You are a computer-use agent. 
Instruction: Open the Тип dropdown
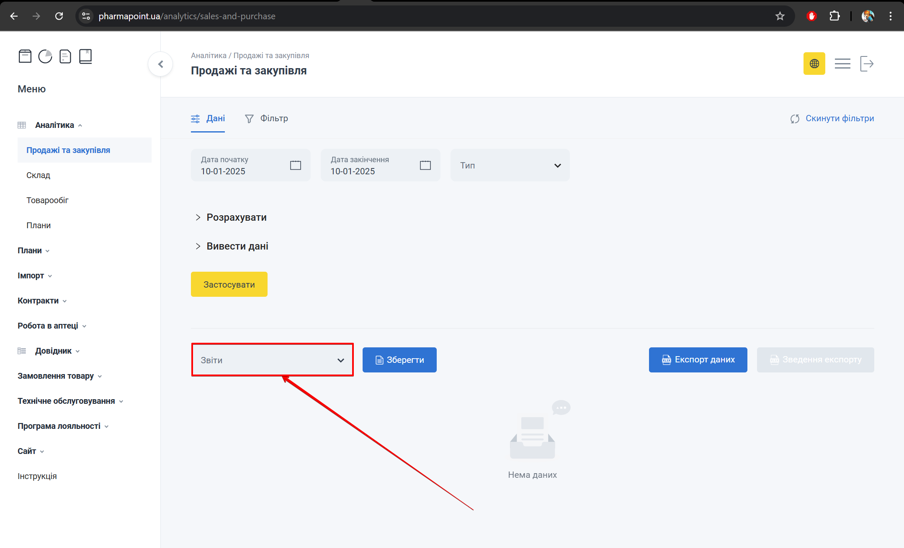coord(510,165)
